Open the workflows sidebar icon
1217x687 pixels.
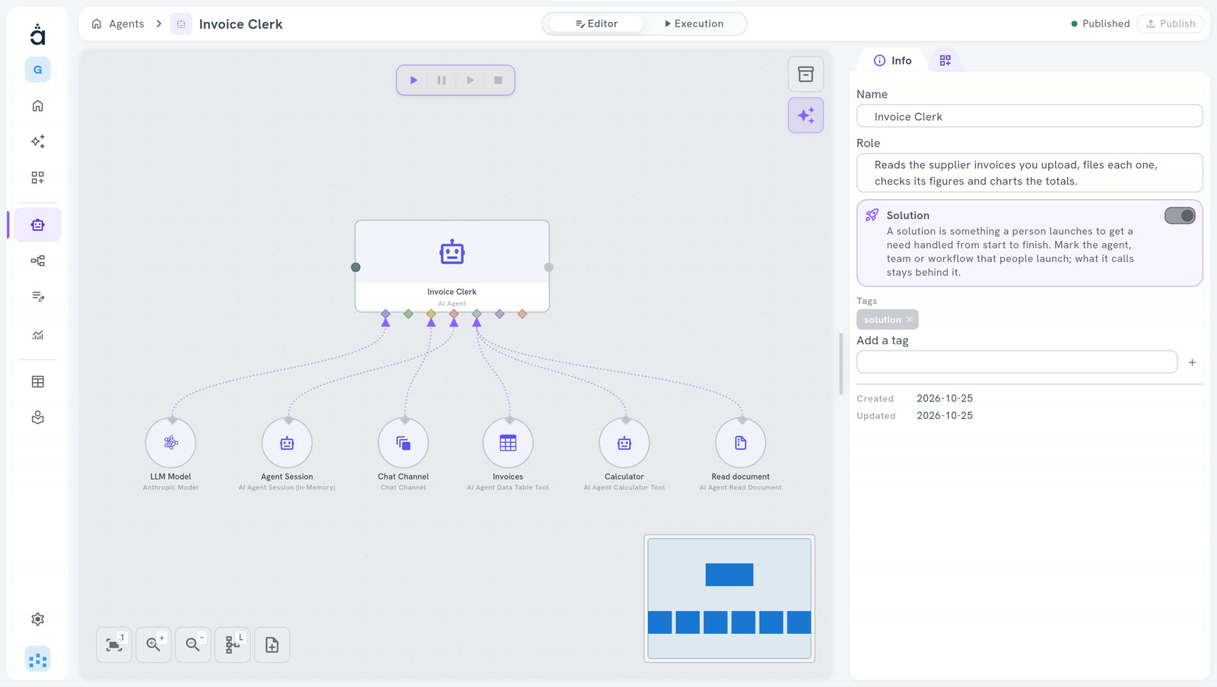37,261
